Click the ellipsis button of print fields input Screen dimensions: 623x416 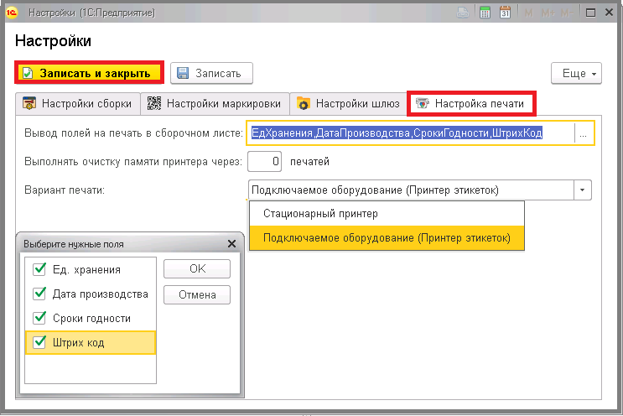click(x=584, y=133)
